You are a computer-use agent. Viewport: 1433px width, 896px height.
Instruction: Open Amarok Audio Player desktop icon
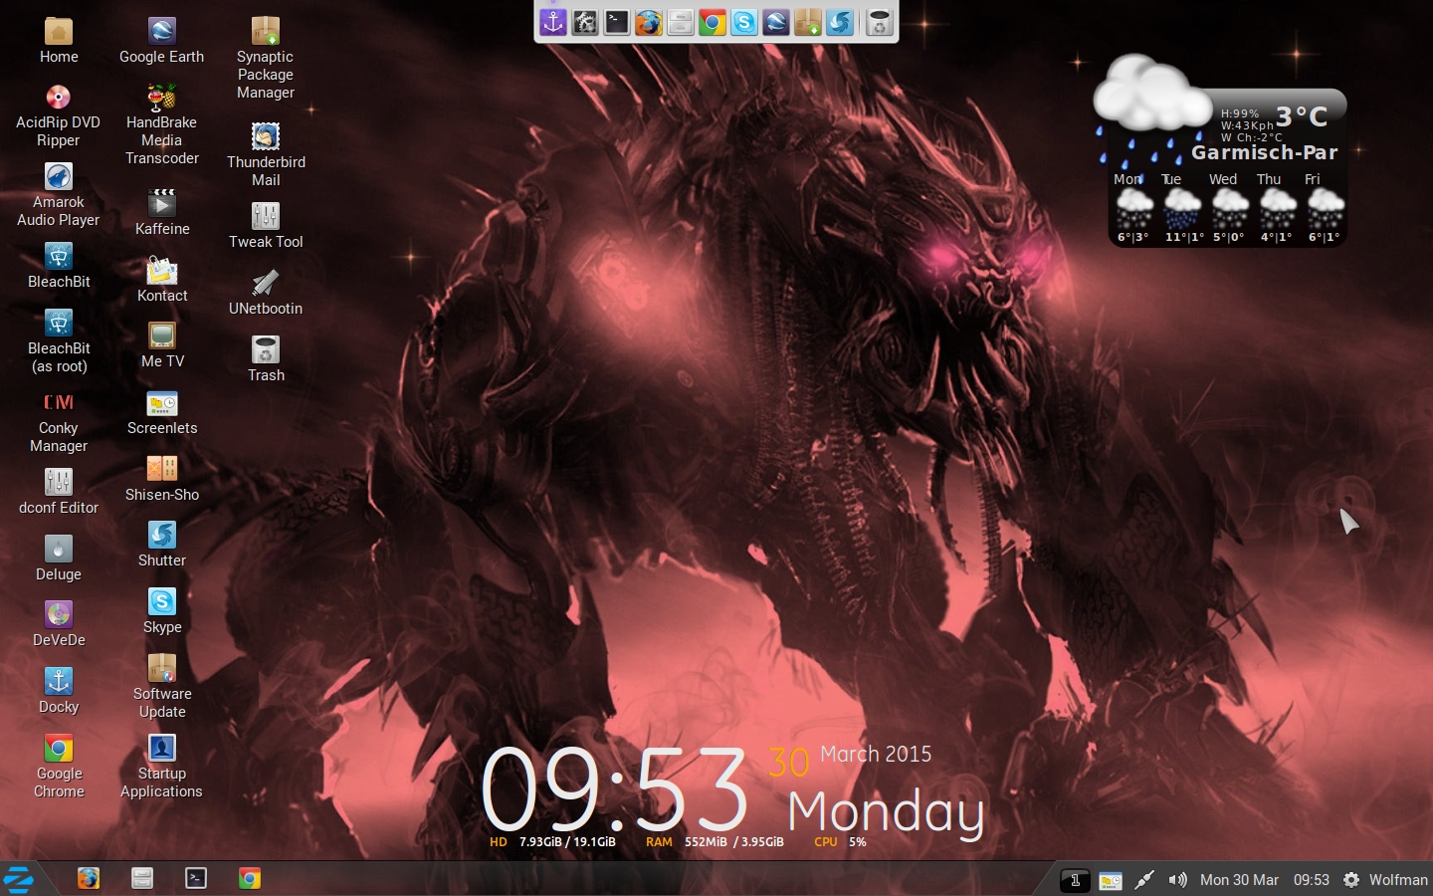(x=59, y=194)
